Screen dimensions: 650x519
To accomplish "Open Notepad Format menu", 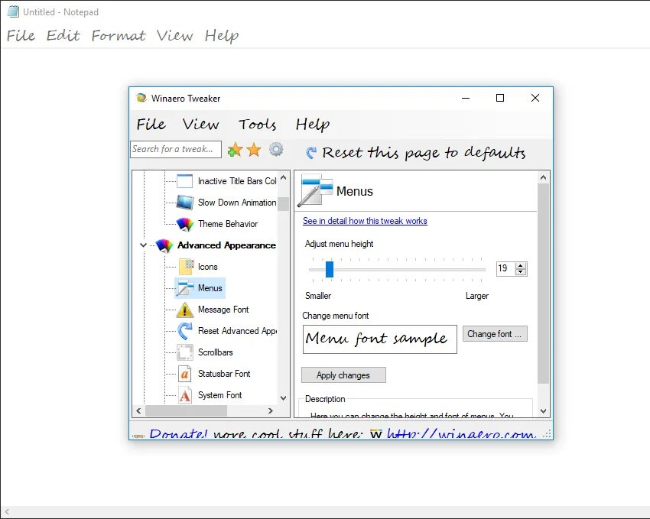I will [119, 36].
